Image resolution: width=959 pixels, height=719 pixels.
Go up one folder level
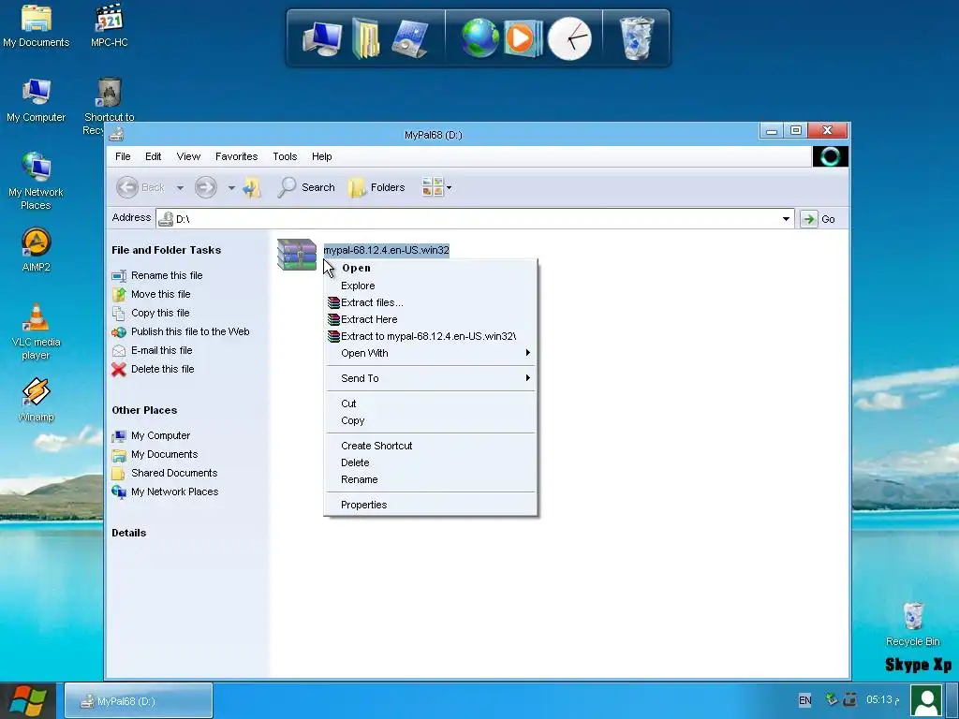point(252,187)
